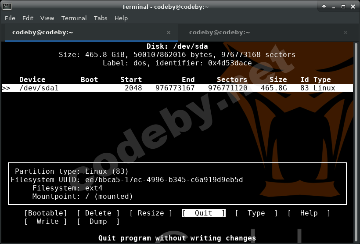Select the Bootable option in cfdisk
This screenshot has width=360, height=244.
pyautogui.click(x=46, y=213)
